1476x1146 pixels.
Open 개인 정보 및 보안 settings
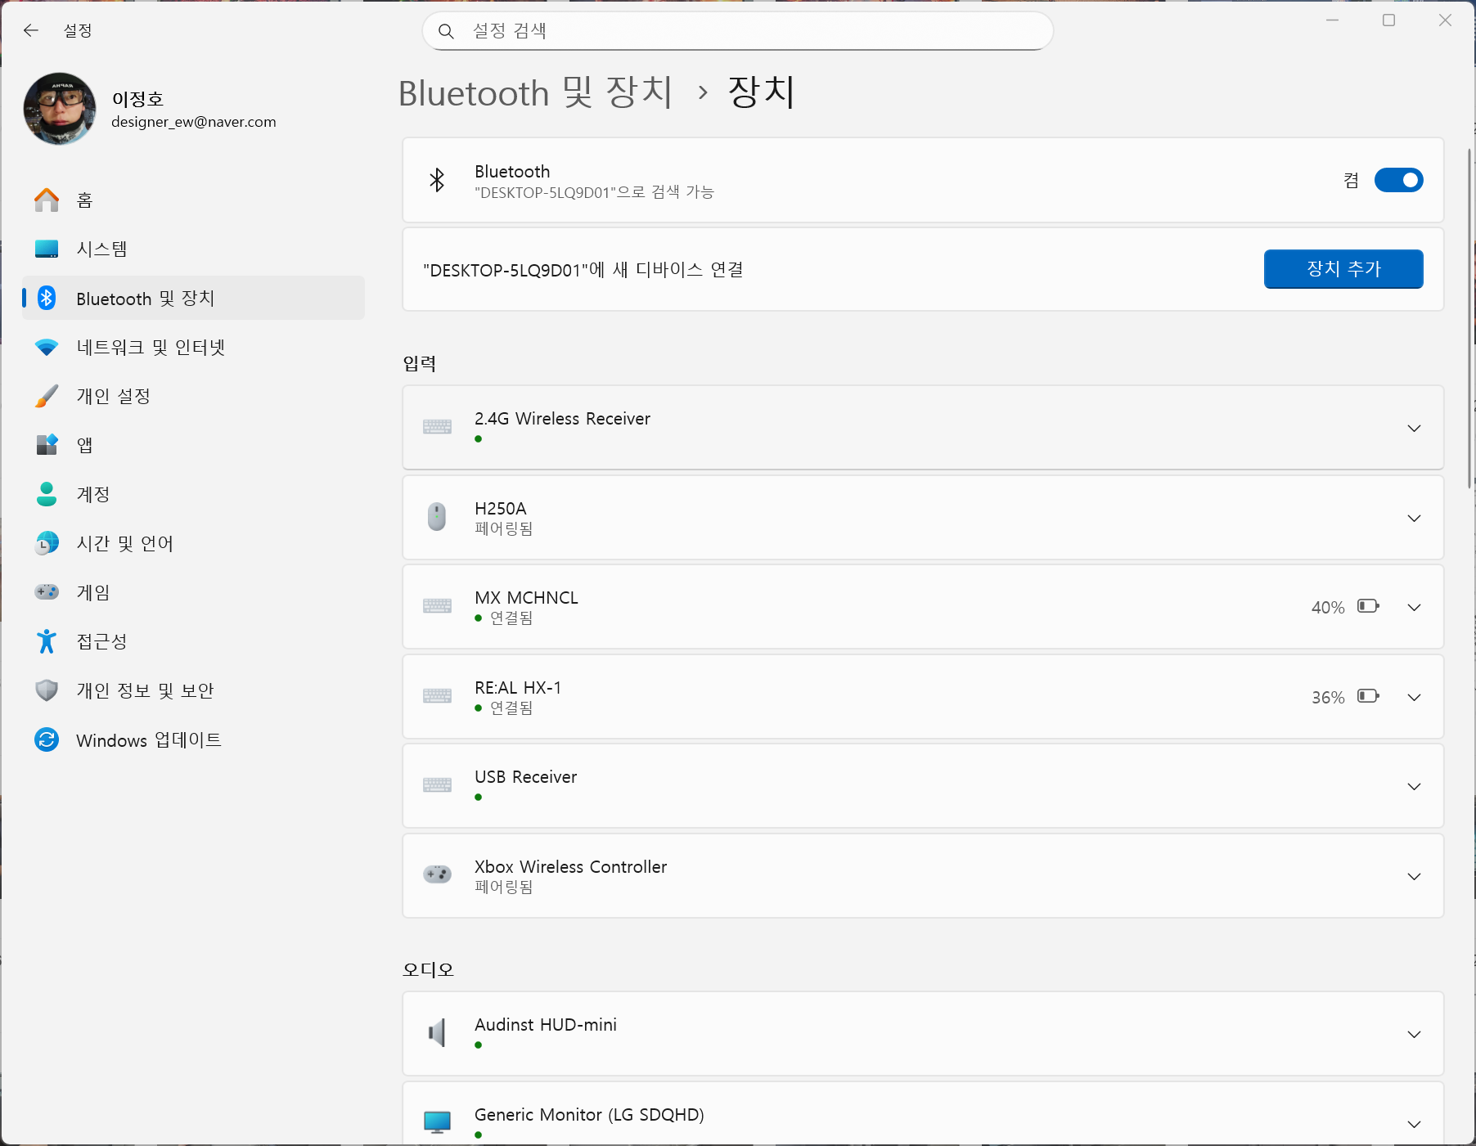click(x=194, y=690)
